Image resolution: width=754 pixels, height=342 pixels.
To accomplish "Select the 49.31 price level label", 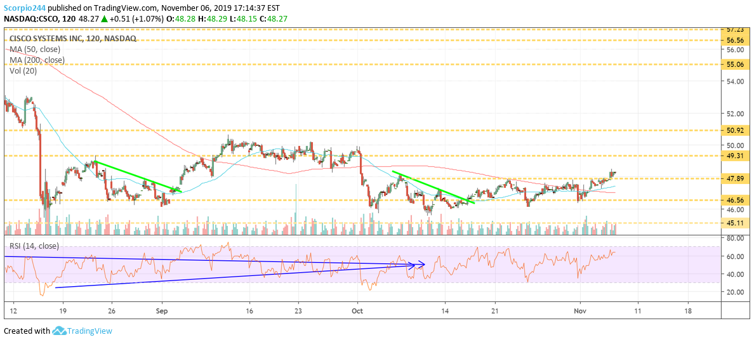I will (x=735, y=156).
